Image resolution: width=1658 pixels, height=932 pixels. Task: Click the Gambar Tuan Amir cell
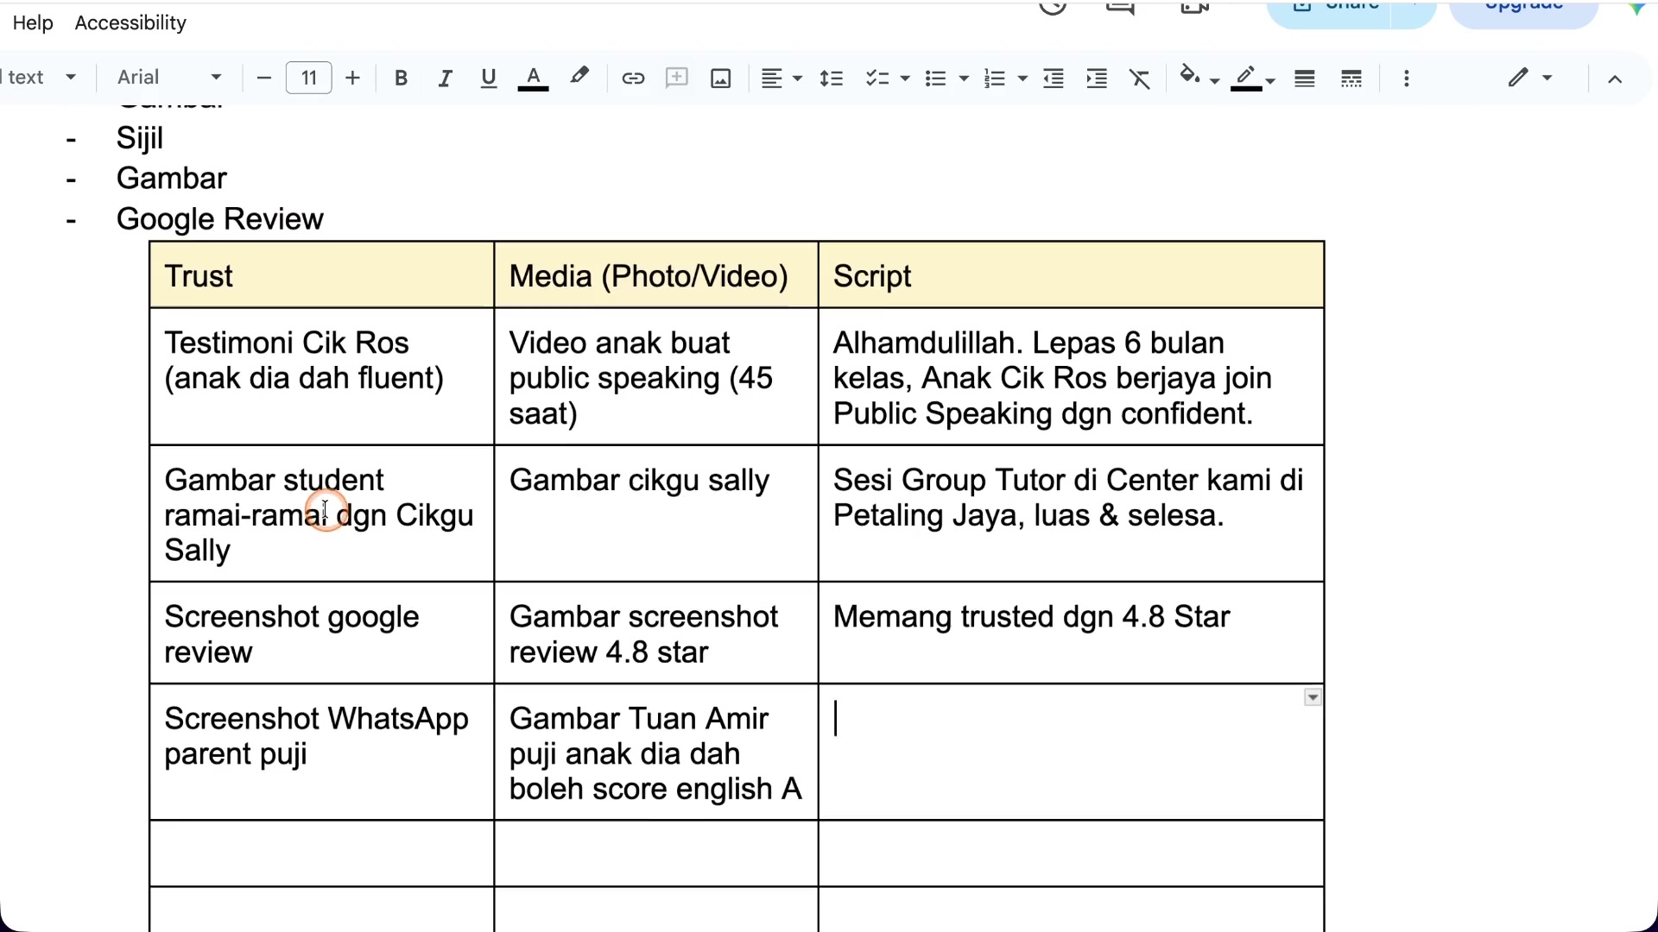(x=656, y=753)
